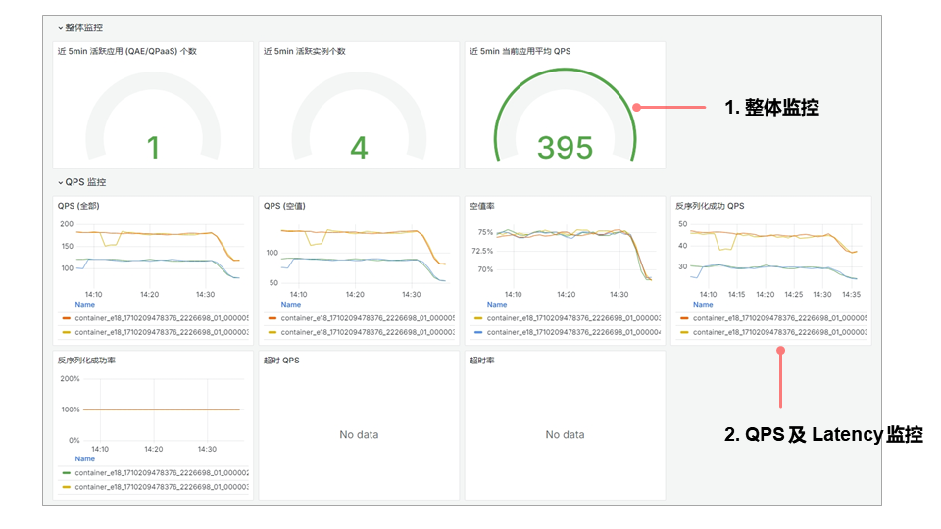Sort legend by Name in QPS (全部) panel
941x529 pixels.
click(x=85, y=305)
